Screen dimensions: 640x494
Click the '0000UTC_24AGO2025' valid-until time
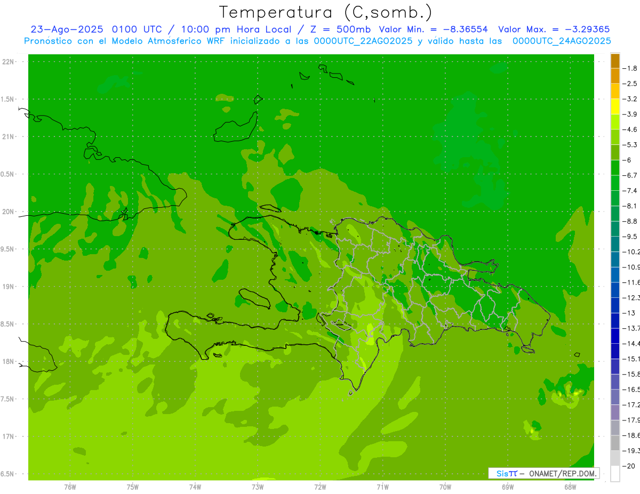click(x=562, y=41)
